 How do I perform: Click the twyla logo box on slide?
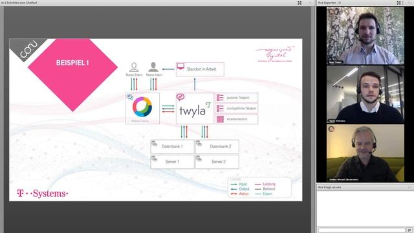(195, 108)
